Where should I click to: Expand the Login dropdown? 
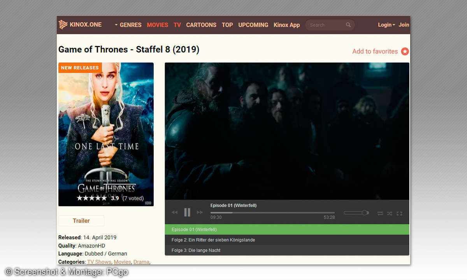[386, 25]
